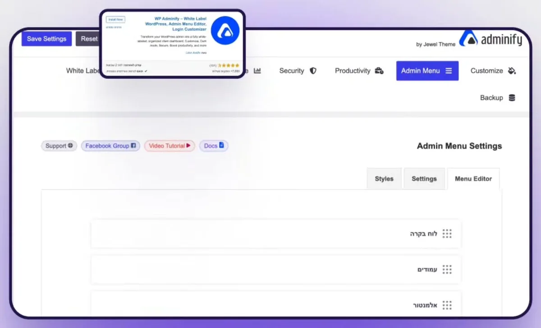Click the adminify brand name text
Viewport: 541px width, 328px height.
[501, 40]
